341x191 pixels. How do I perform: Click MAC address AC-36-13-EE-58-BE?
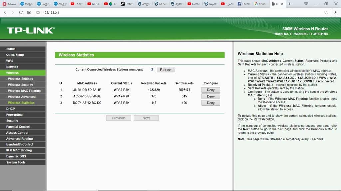87,96
